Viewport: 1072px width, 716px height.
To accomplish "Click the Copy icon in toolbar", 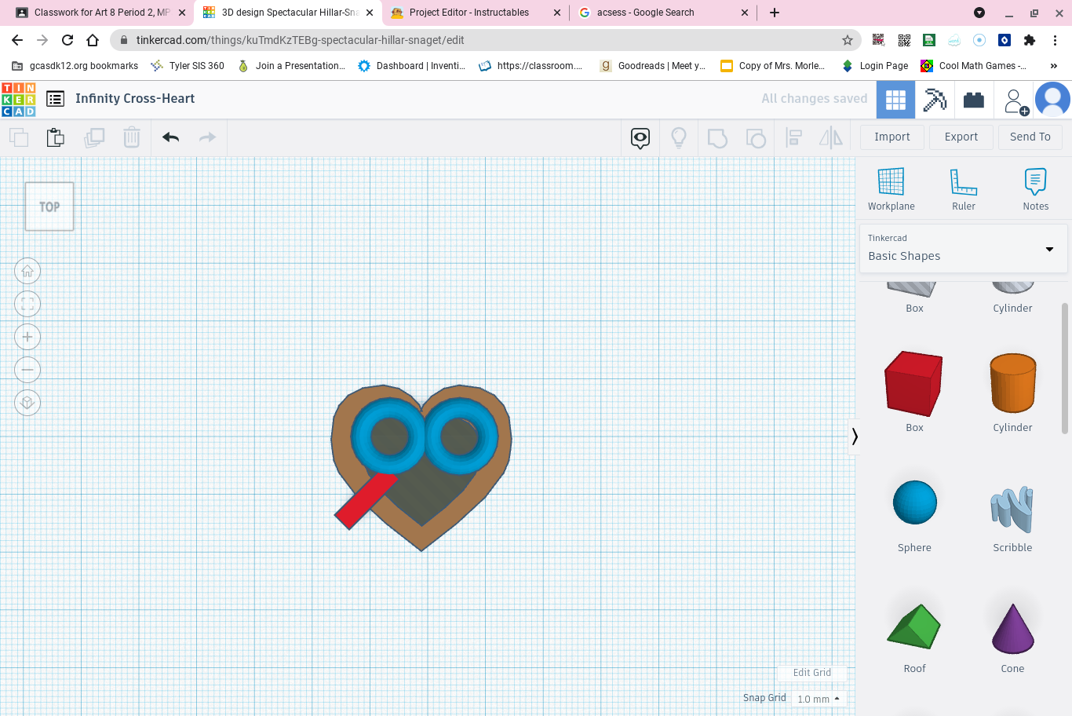I will pos(19,137).
